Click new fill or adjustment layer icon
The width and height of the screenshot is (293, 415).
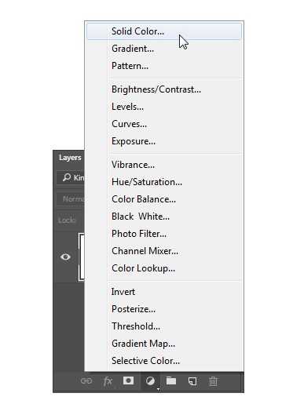(150, 381)
